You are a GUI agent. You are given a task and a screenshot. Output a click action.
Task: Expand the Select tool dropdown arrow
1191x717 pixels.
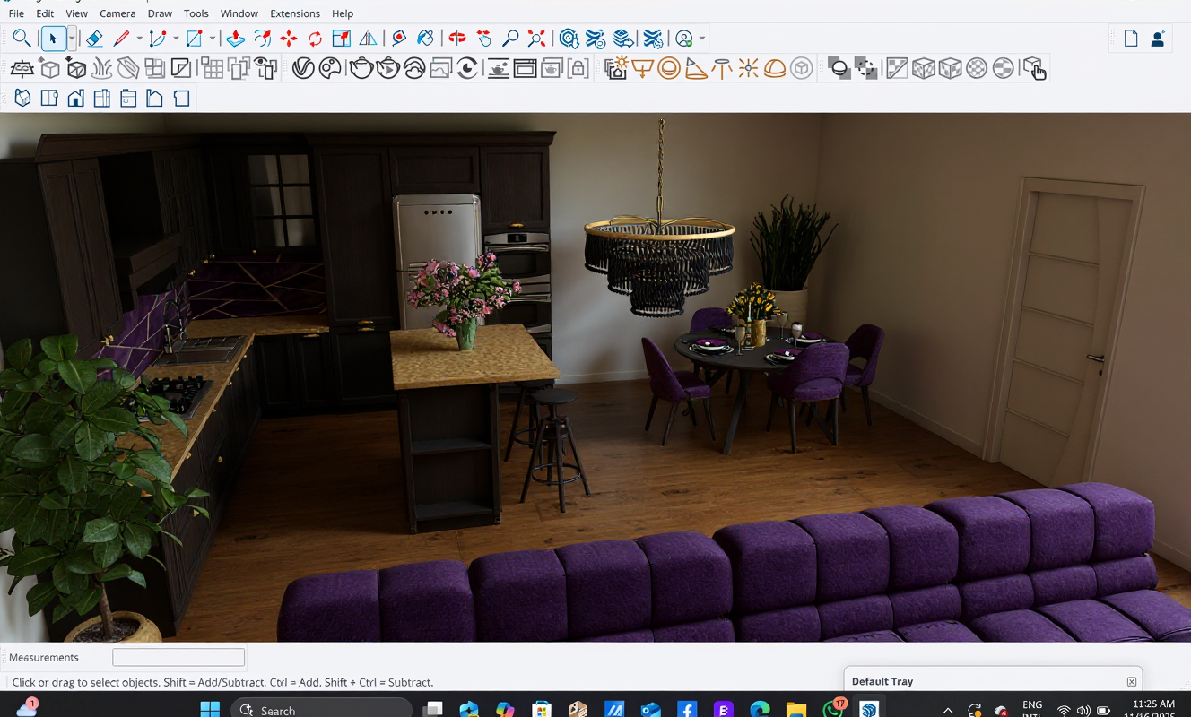[72, 39]
